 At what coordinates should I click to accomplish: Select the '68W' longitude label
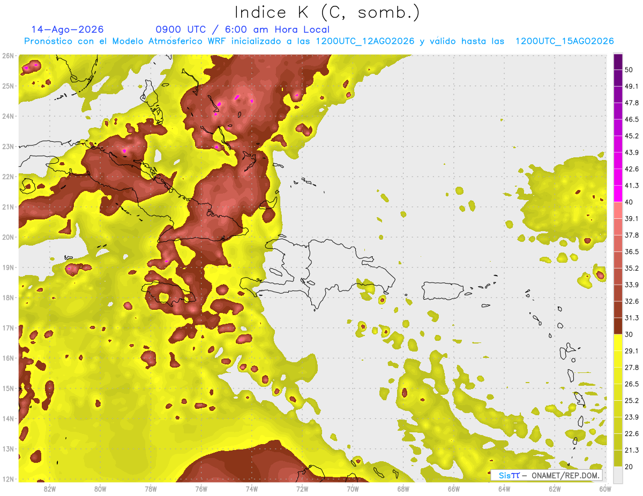click(403, 489)
